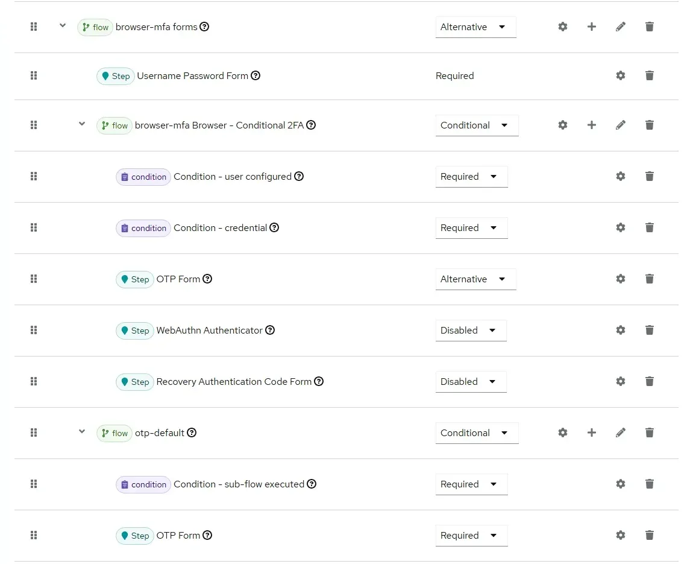Select browser-mfa Browser - Conditional 2FA label

[x=219, y=125]
